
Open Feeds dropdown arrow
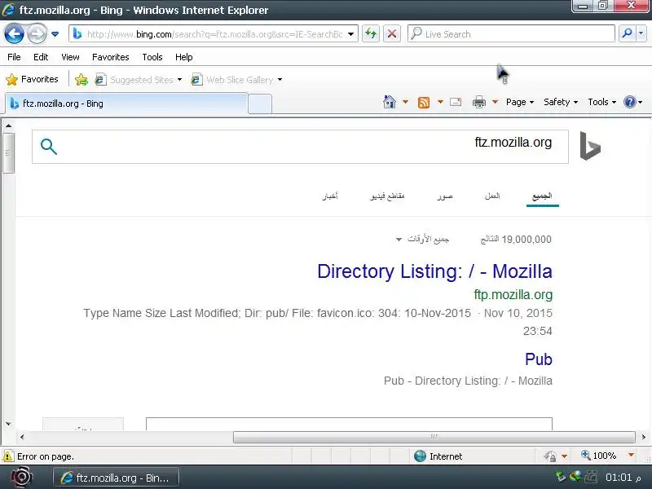[x=440, y=102]
